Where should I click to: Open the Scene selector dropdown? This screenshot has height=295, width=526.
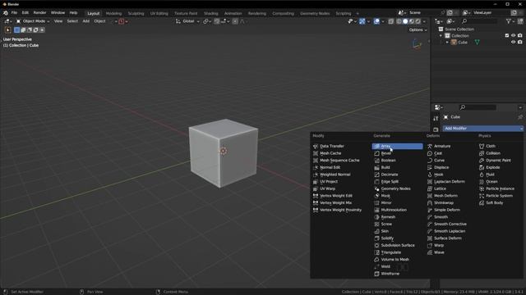pyautogui.click(x=401, y=13)
